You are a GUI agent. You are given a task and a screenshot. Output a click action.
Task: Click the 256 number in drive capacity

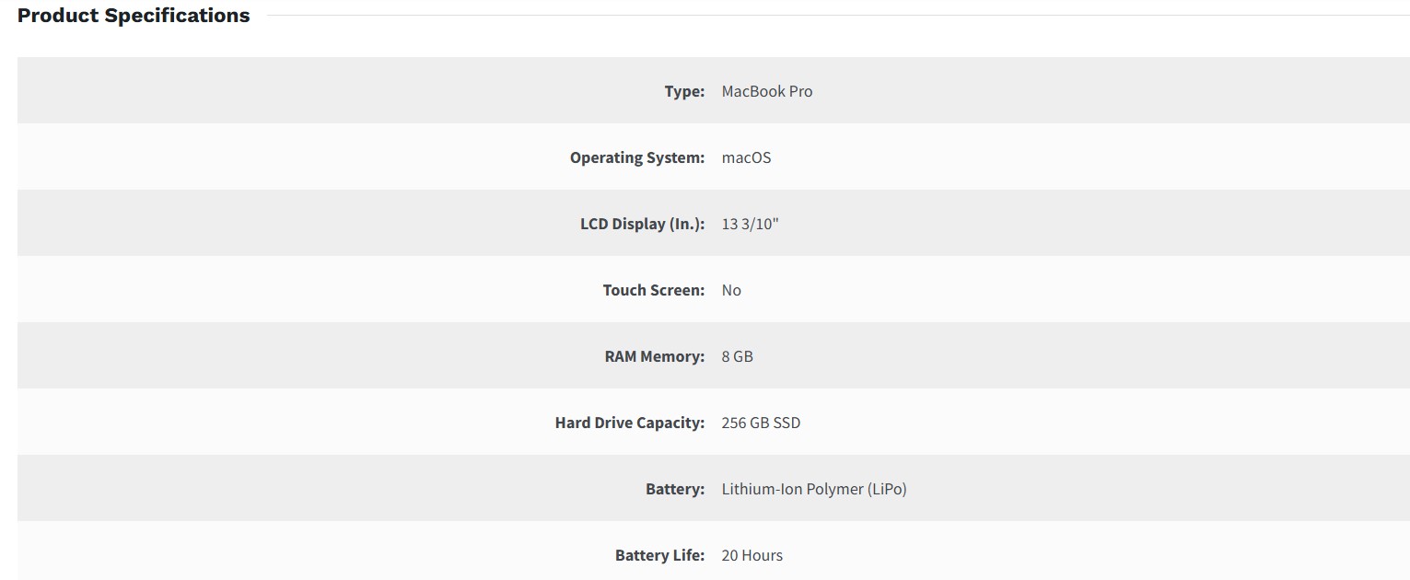pos(734,423)
